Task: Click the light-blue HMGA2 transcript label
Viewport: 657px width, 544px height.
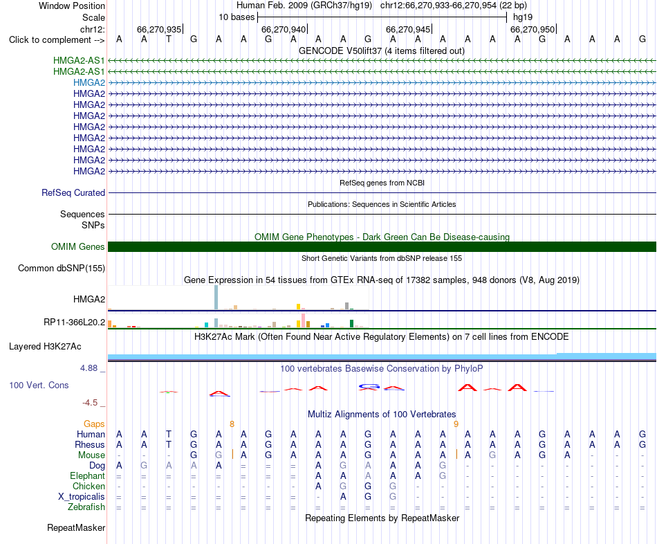Action: point(89,82)
